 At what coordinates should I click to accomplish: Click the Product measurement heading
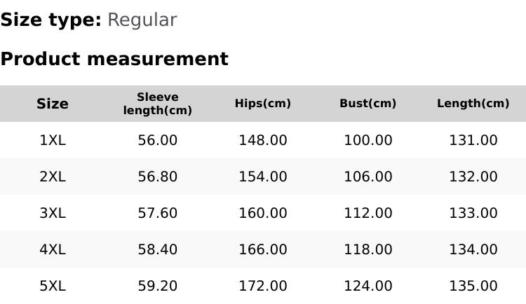114,59
